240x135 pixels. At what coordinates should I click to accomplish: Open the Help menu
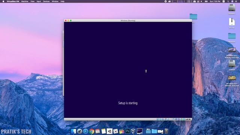pos(63,1)
